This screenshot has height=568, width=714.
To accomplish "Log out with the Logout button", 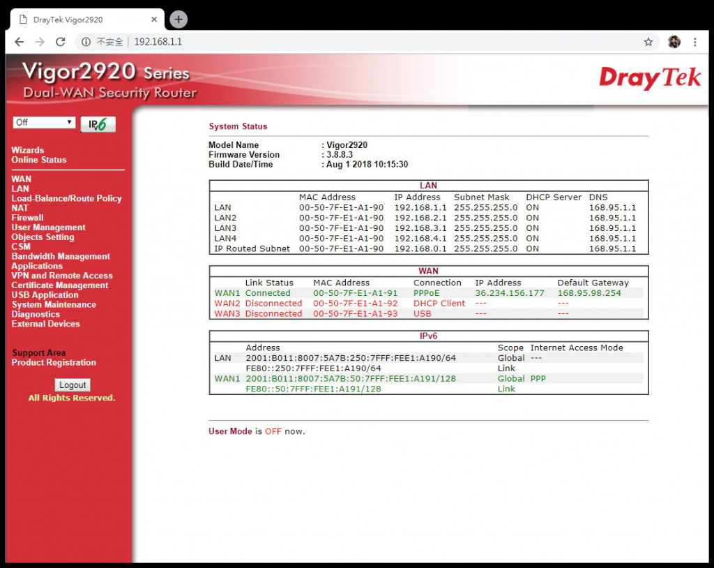I will pyautogui.click(x=73, y=384).
